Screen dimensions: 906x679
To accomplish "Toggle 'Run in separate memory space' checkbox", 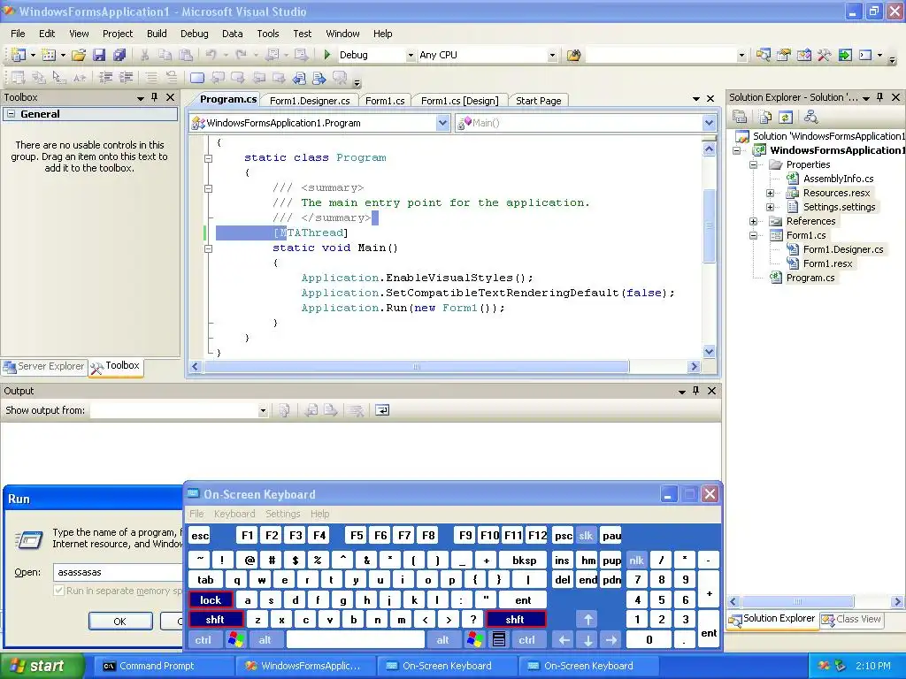I will (59, 590).
